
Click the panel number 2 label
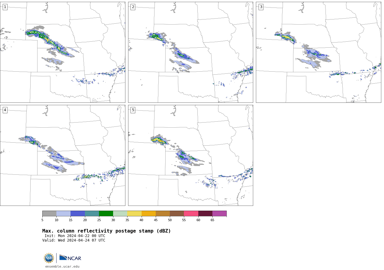pyautogui.click(x=133, y=7)
